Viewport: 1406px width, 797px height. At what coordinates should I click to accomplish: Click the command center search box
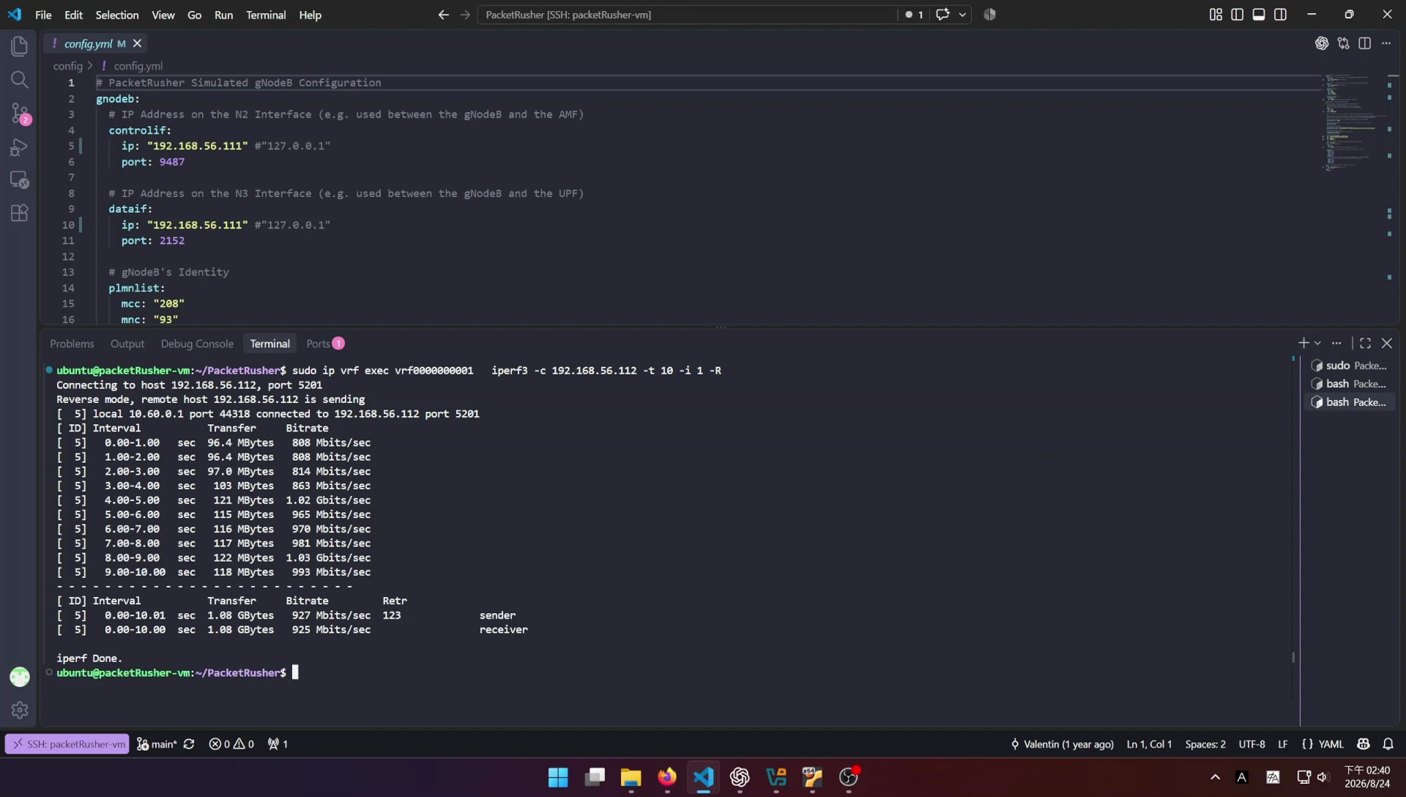tap(687, 15)
